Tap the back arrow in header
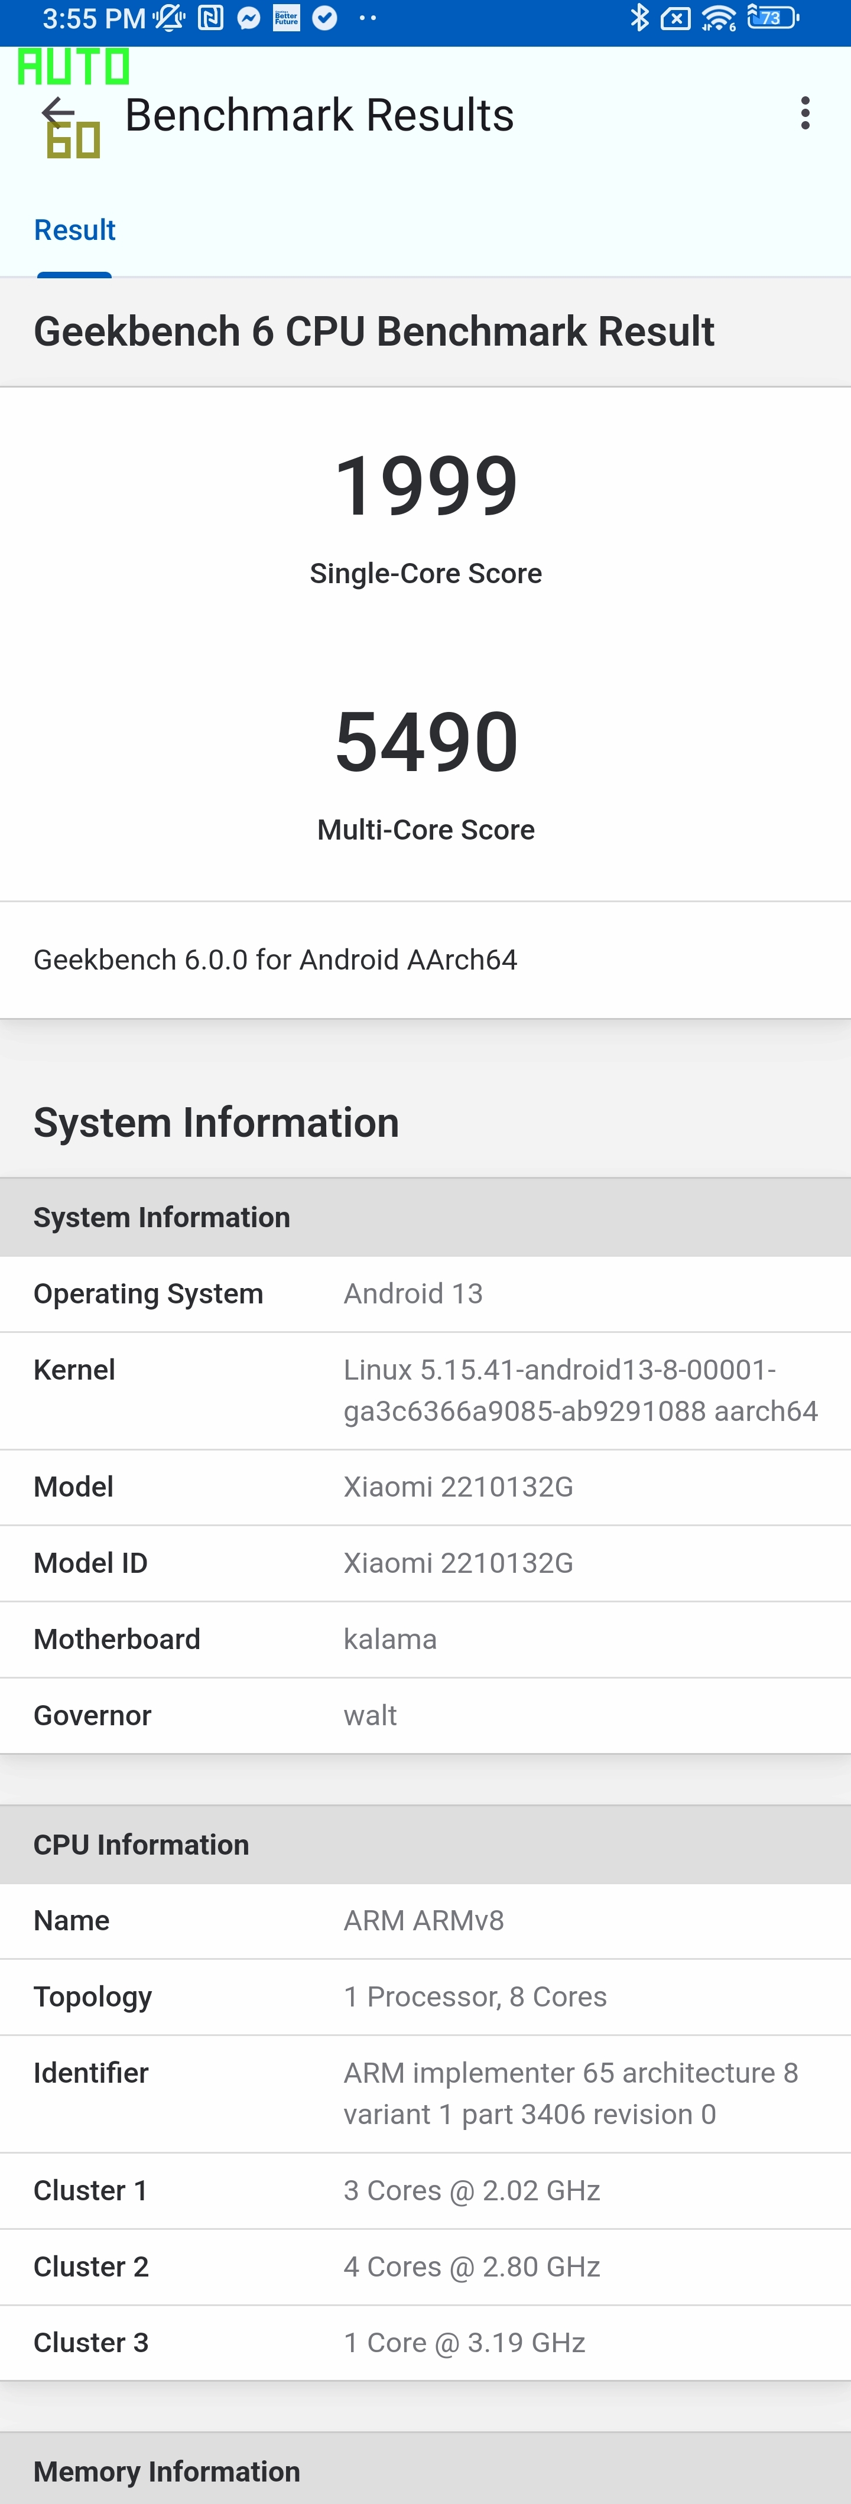The width and height of the screenshot is (851, 2504). click(x=59, y=113)
